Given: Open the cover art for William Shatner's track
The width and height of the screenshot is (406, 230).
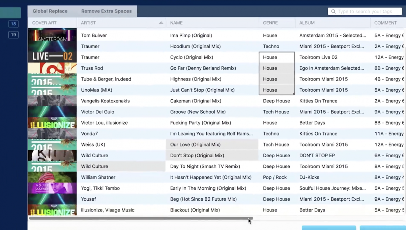Looking at the screenshot, I should [52, 177].
